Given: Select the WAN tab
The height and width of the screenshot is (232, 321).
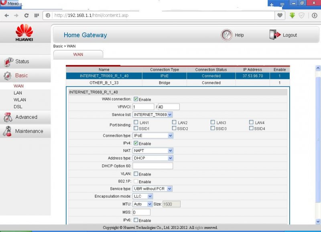Looking at the screenshot, I should click(78, 54).
